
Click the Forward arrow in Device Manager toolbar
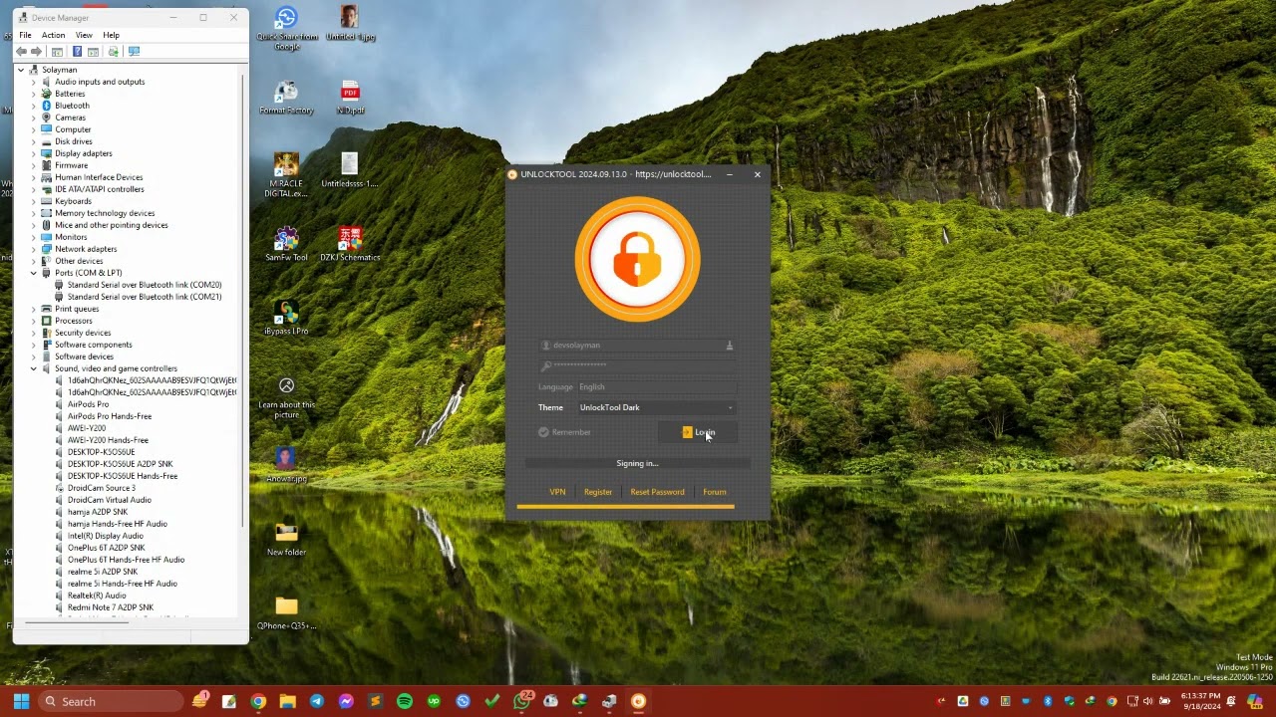click(x=36, y=52)
